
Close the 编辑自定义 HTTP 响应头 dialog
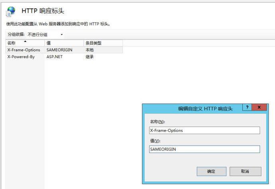point(259,107)
